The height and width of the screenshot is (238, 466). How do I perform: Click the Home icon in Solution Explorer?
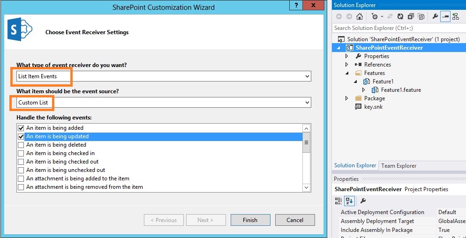(360, 17)
